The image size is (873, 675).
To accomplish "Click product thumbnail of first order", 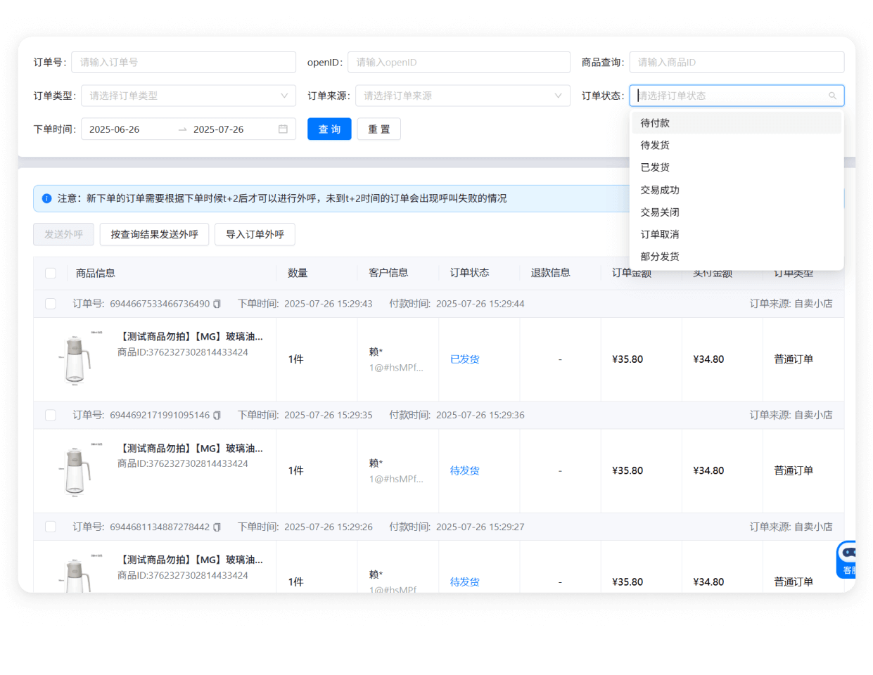I will click(x=76, y=359).
